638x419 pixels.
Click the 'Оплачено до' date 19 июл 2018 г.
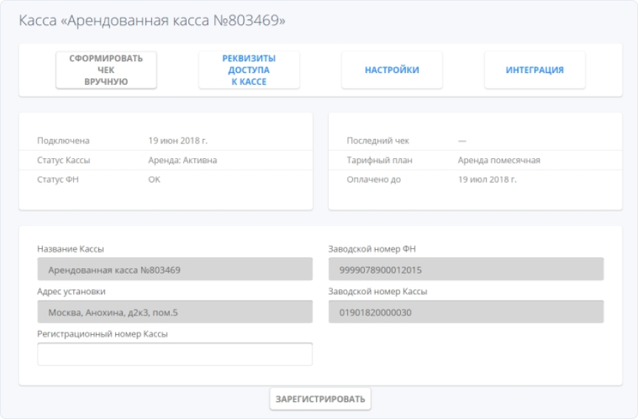487,180
